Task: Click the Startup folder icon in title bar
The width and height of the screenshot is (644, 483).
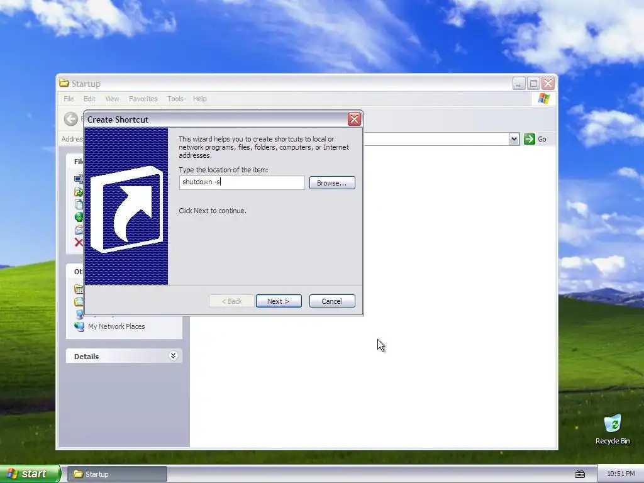Action: click(64, 84)
